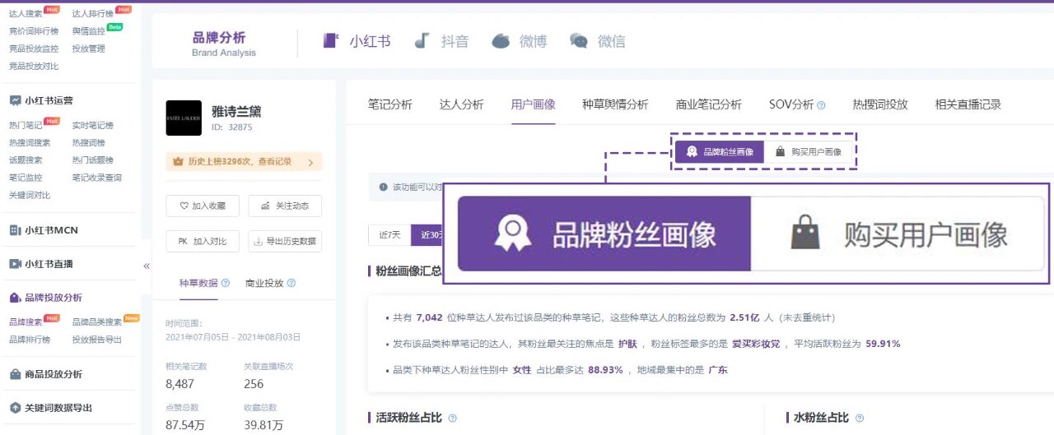Click the 关键词数据导出 upload icon
This screenshot has height=435, width=1054.
point(15,408)
